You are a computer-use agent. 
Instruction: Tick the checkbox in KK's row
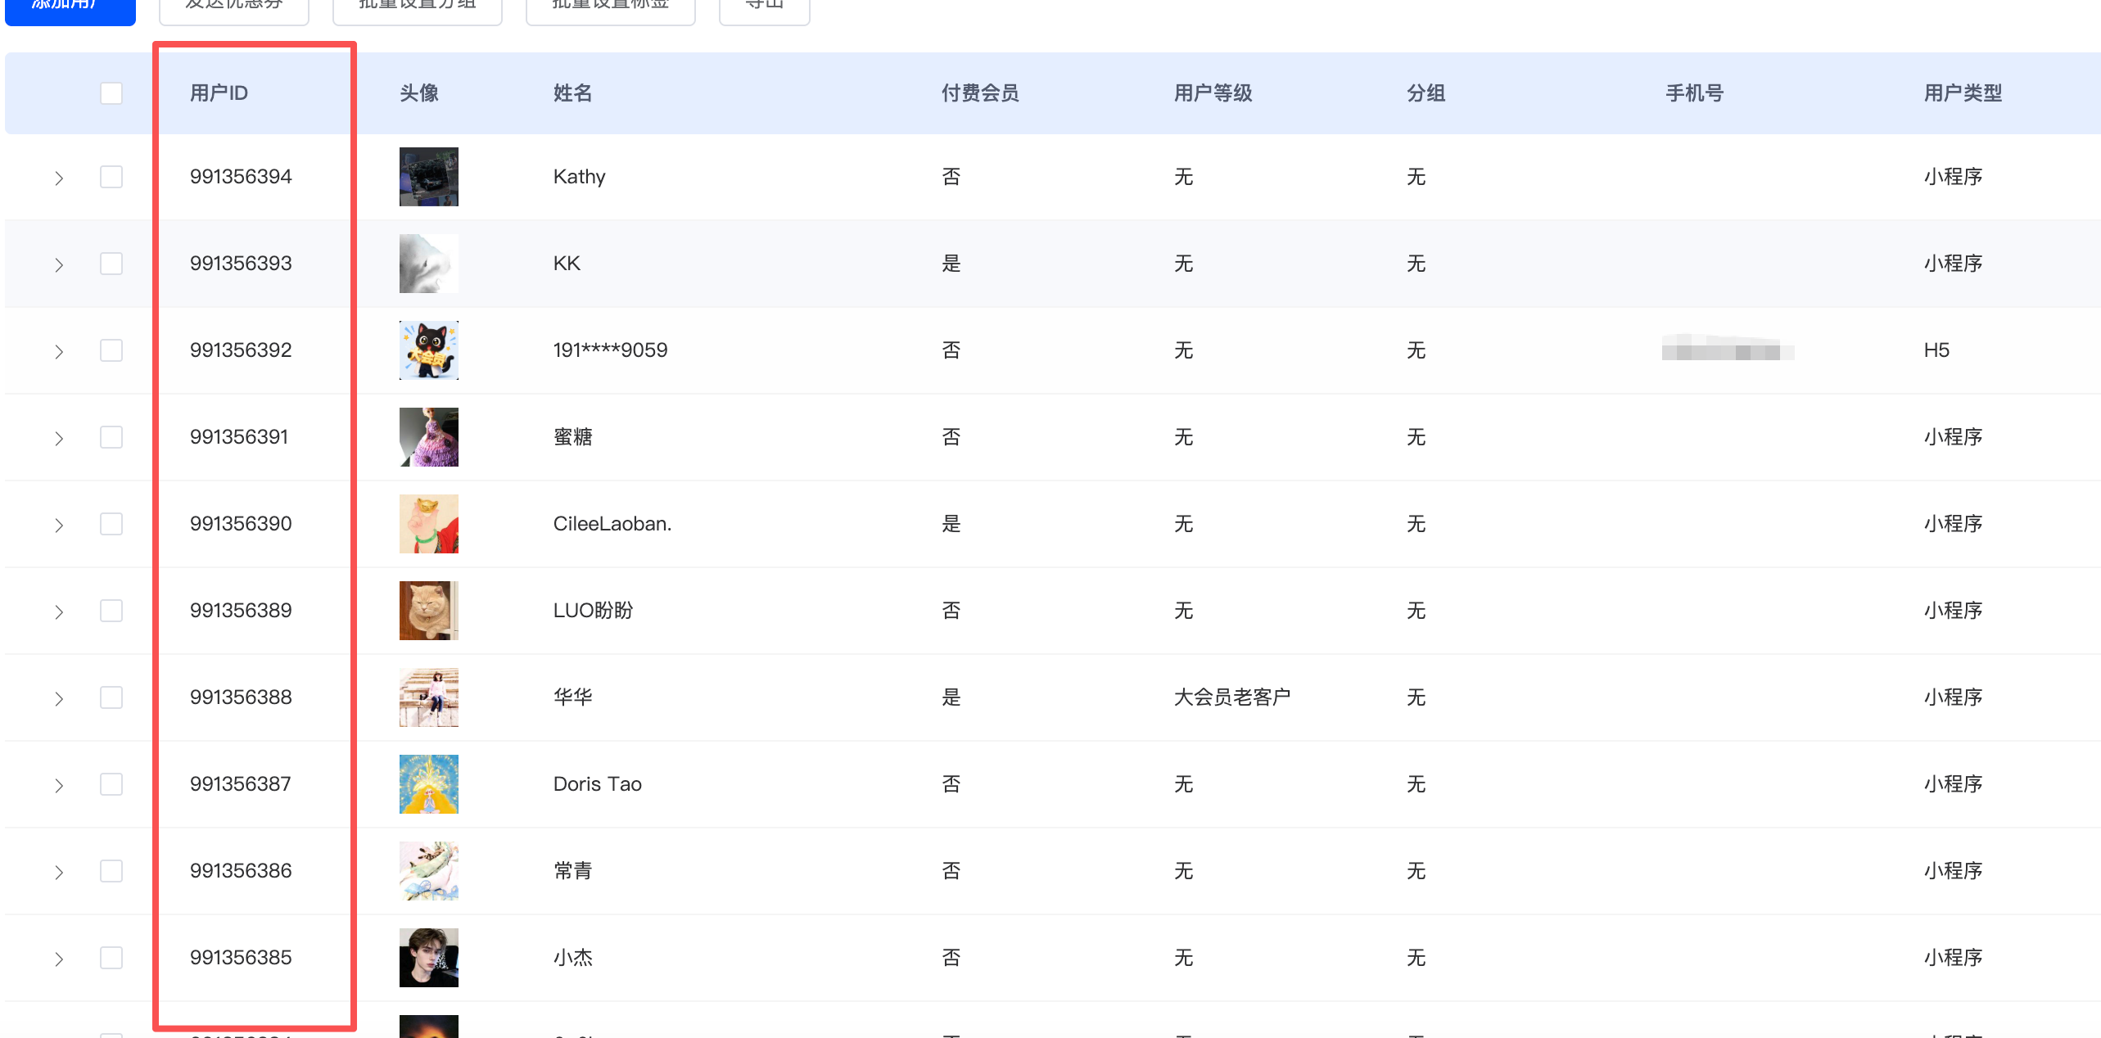point(111,264)
